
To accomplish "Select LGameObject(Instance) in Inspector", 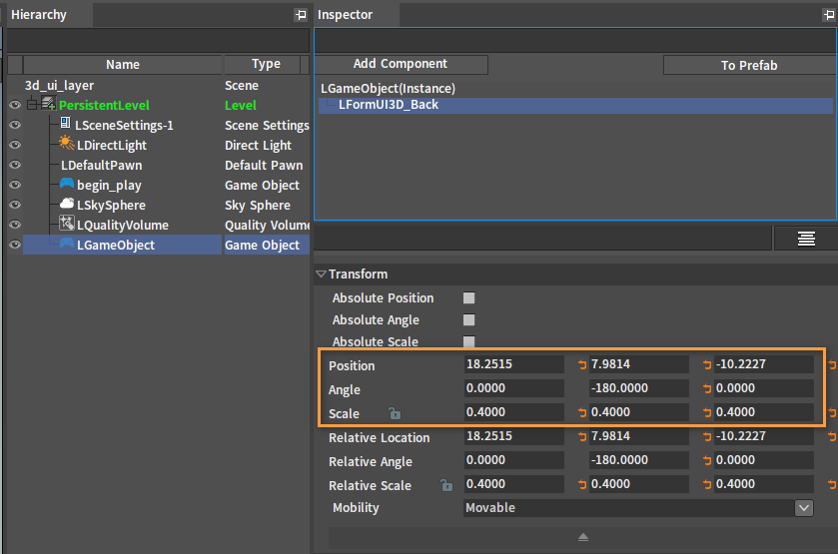I will (388, 88).
